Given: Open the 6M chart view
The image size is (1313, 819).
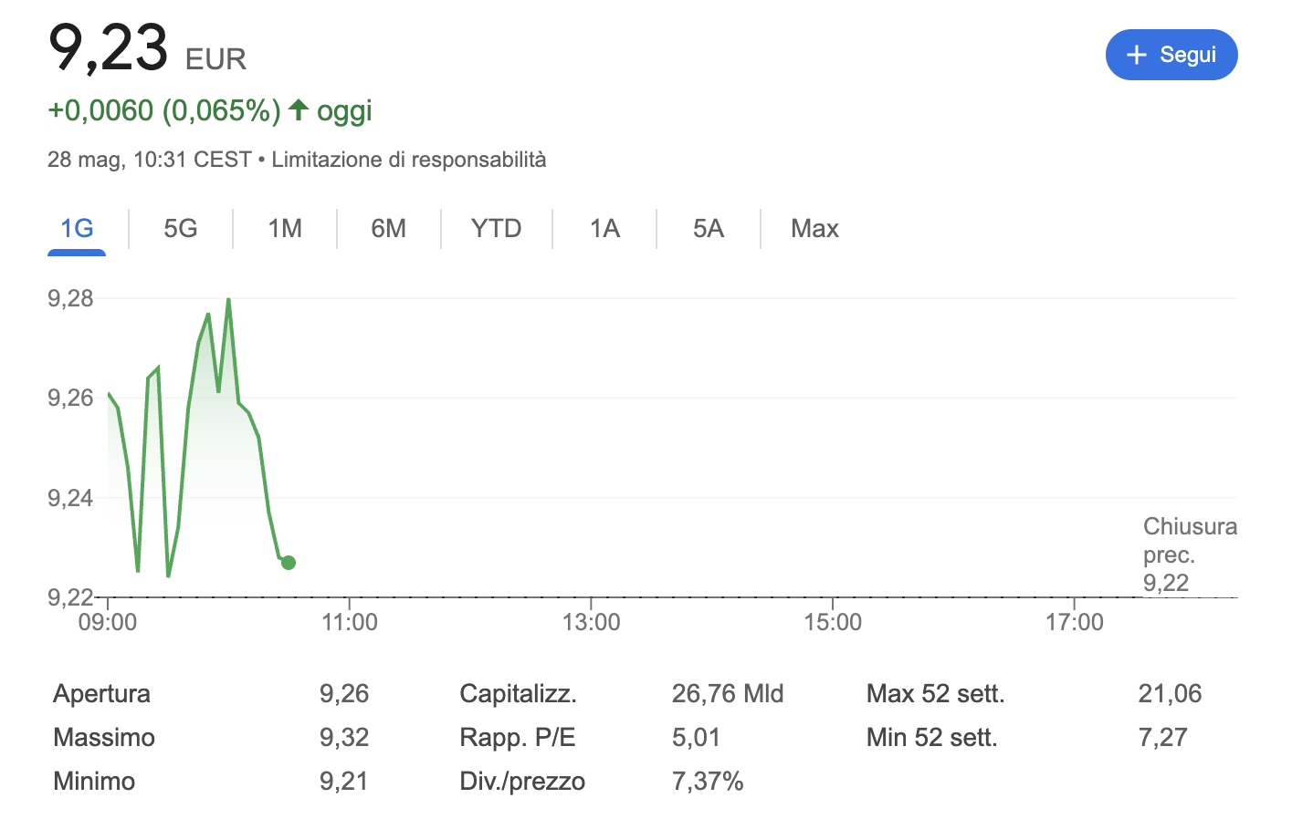Looking at the screenshot, I should pos(389,228).
